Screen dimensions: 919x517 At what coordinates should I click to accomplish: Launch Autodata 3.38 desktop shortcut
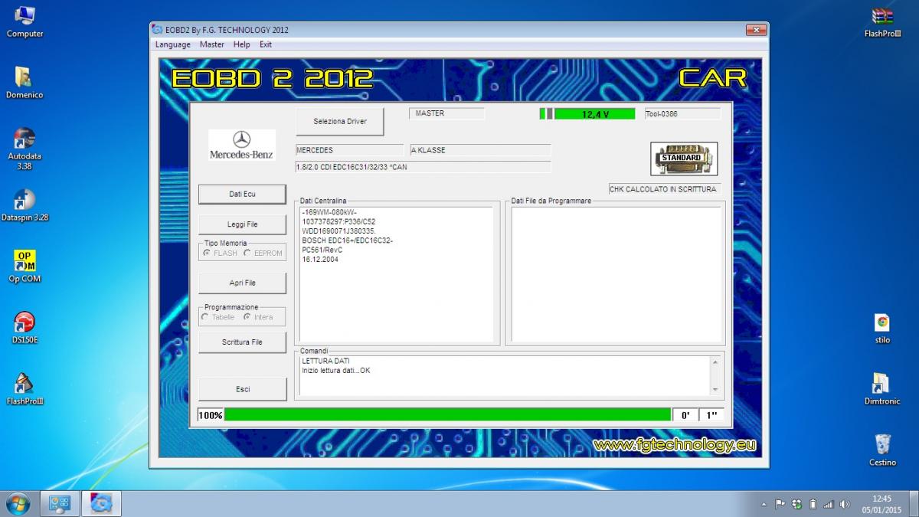pos(25,148)
